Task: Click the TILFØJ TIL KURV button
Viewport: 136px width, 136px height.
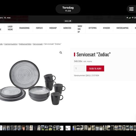Action: (95, 69)
